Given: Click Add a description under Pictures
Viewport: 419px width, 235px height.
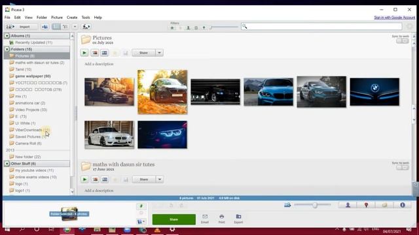Looking at the screenshot, I should point(99,64).
